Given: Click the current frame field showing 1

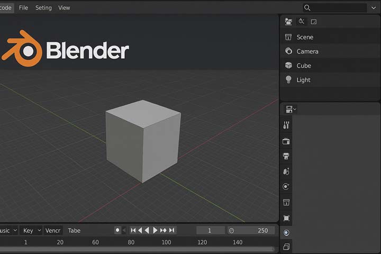Looking at the screenshot, I should point(211,230).
